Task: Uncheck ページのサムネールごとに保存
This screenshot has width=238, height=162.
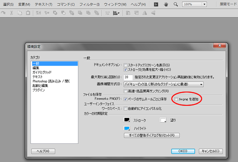Action: pos(125,99)
